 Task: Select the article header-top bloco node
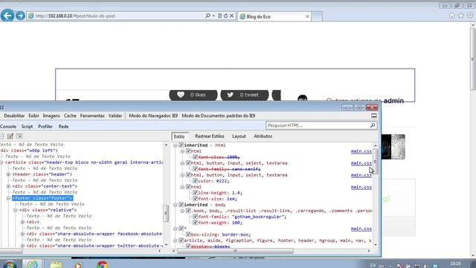pos(84,162)
